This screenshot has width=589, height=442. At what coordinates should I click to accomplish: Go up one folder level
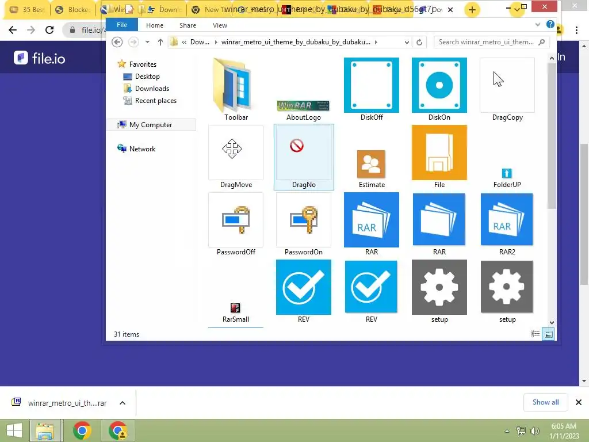160,42
